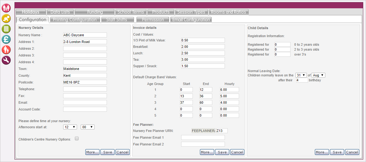Click the Lunch cost field
Viewport: 366px width, 162px height.
pyautogui.click(x=203, y=53)
